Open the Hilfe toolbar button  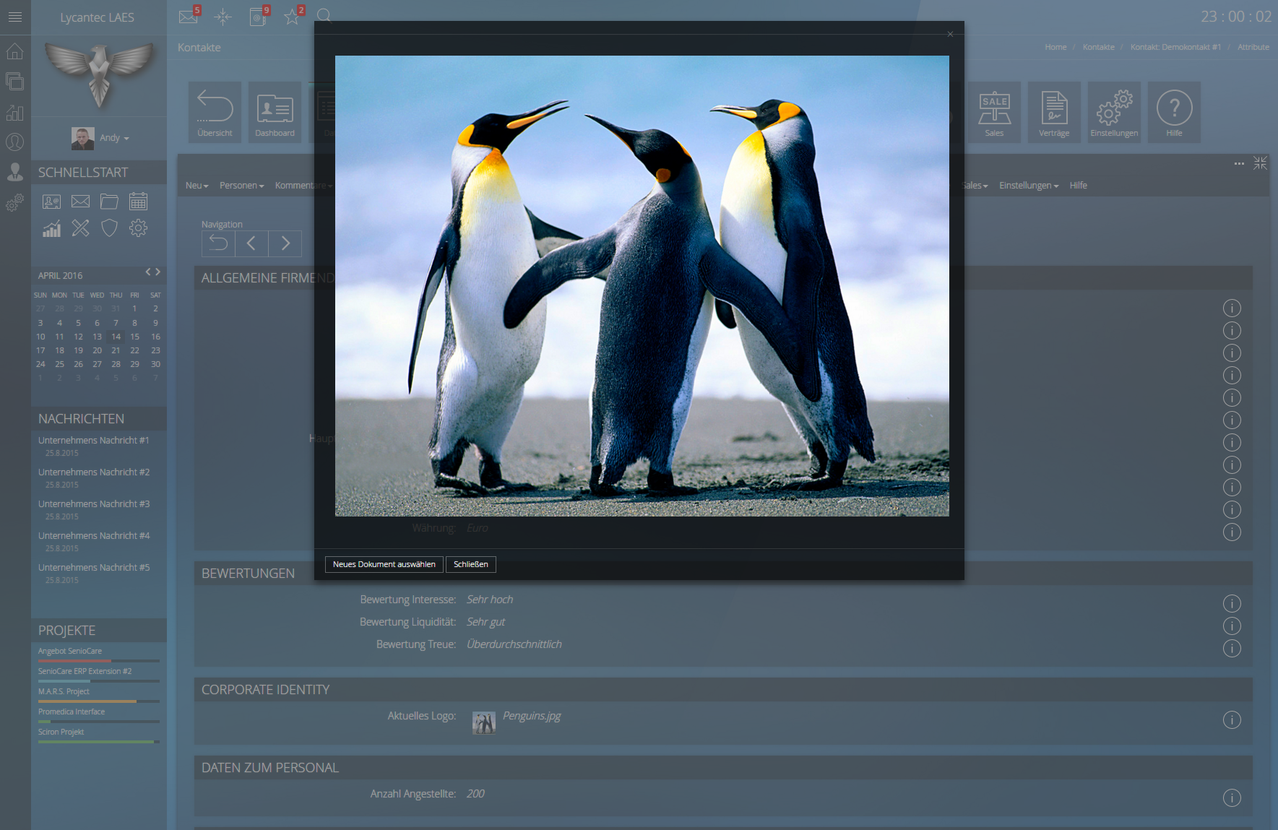tap(1174, 112)
